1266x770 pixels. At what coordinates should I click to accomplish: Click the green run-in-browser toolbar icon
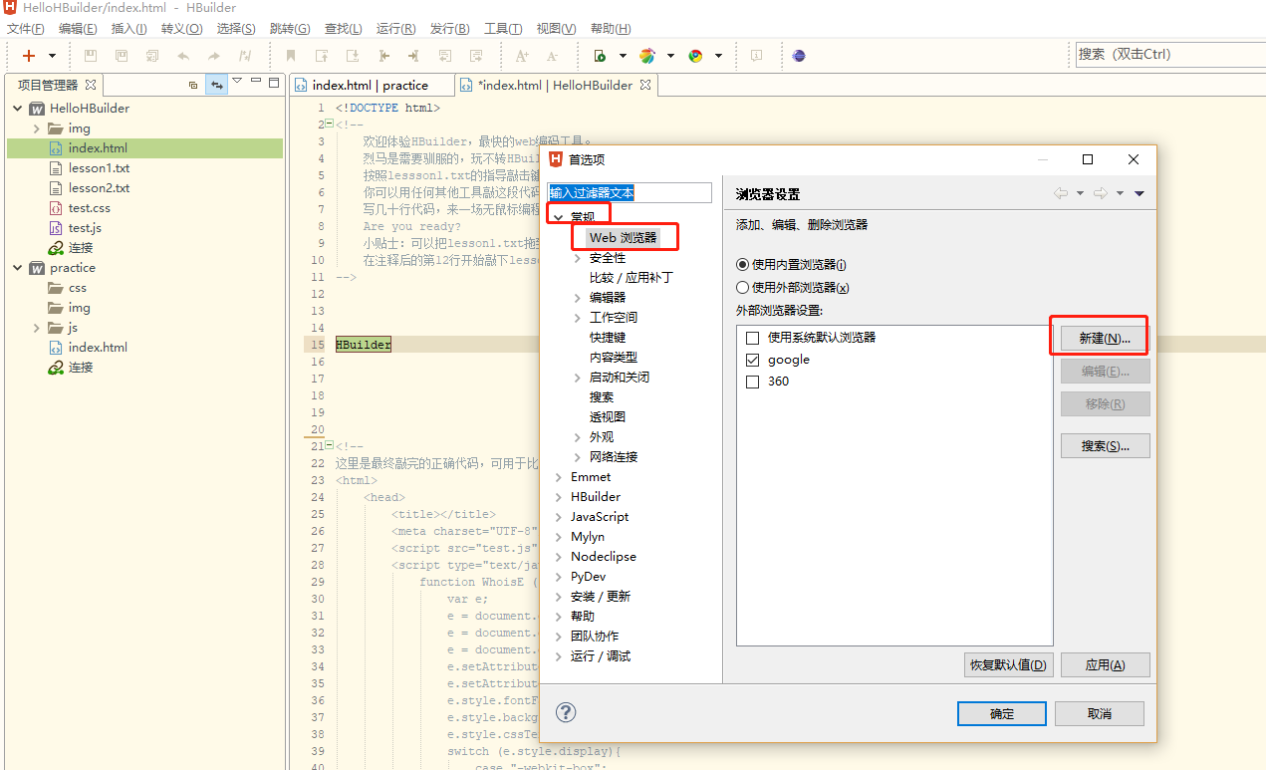click(600, 56)
